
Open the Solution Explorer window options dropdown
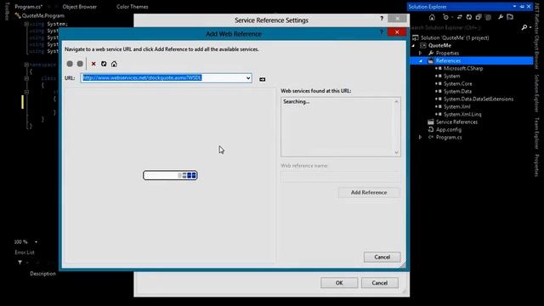514,7
